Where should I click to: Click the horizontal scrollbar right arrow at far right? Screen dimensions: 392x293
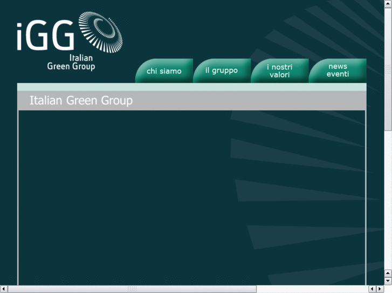pos(380,289)
